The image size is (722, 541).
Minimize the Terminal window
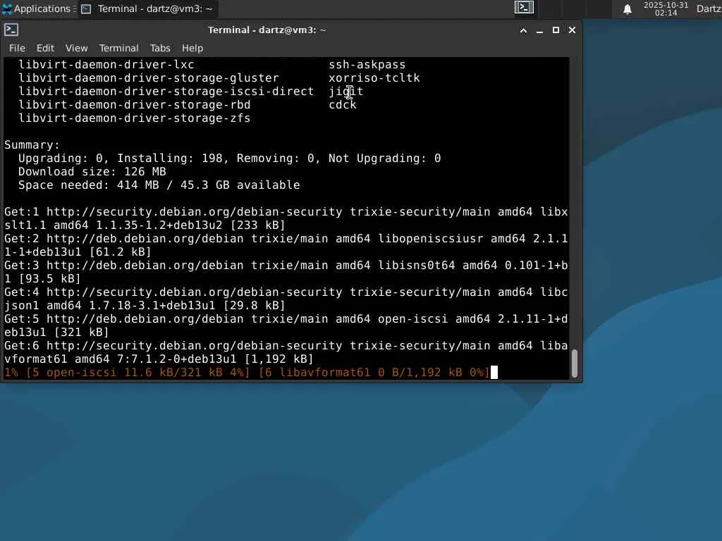[x=539, y=30]
